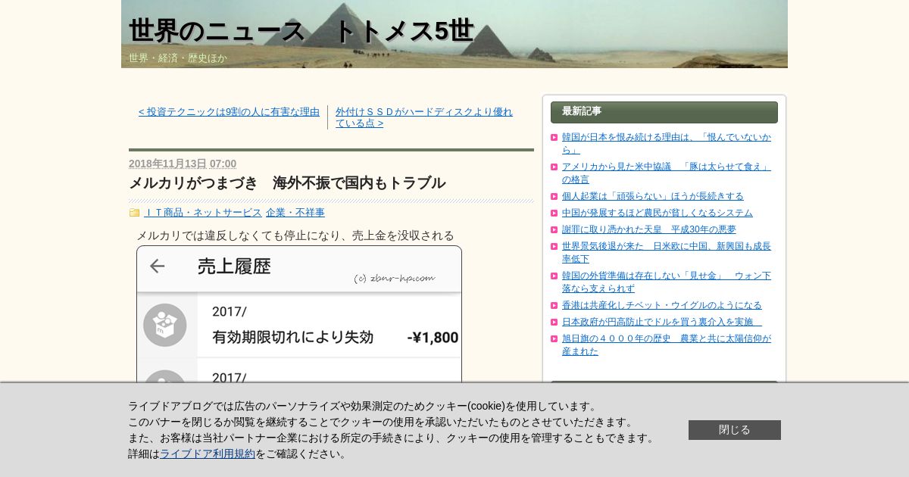Open recent post 個人起業は「頑張らない」ほうが長続きする
The image size is (909, 477).
(x=653, y=196)
